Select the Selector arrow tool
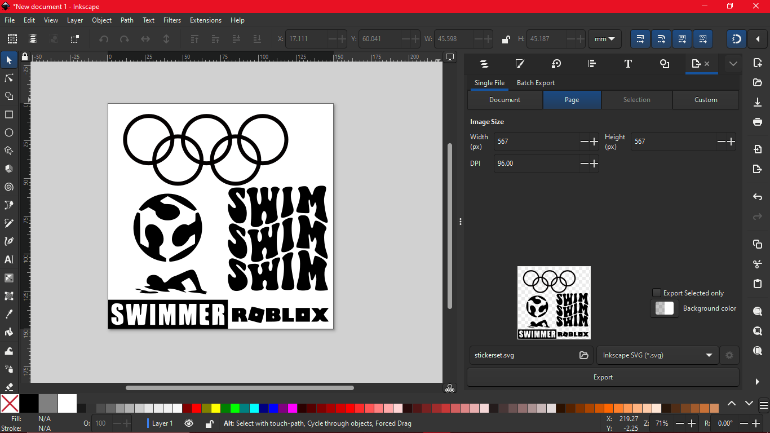This screenshot has height=433, width=770. (x=9, y=60)
